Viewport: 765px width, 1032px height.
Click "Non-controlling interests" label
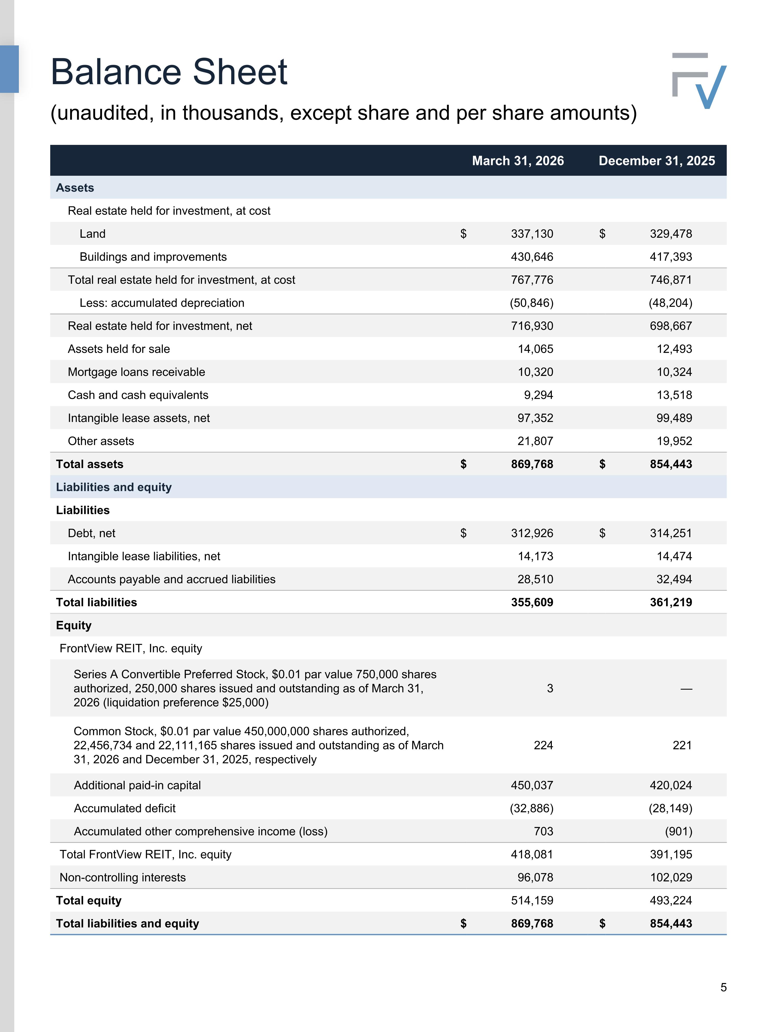[x=123, y=877]
